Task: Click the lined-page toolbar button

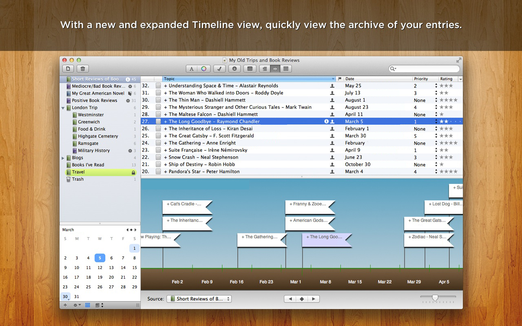Action: (x=250, y=69)
